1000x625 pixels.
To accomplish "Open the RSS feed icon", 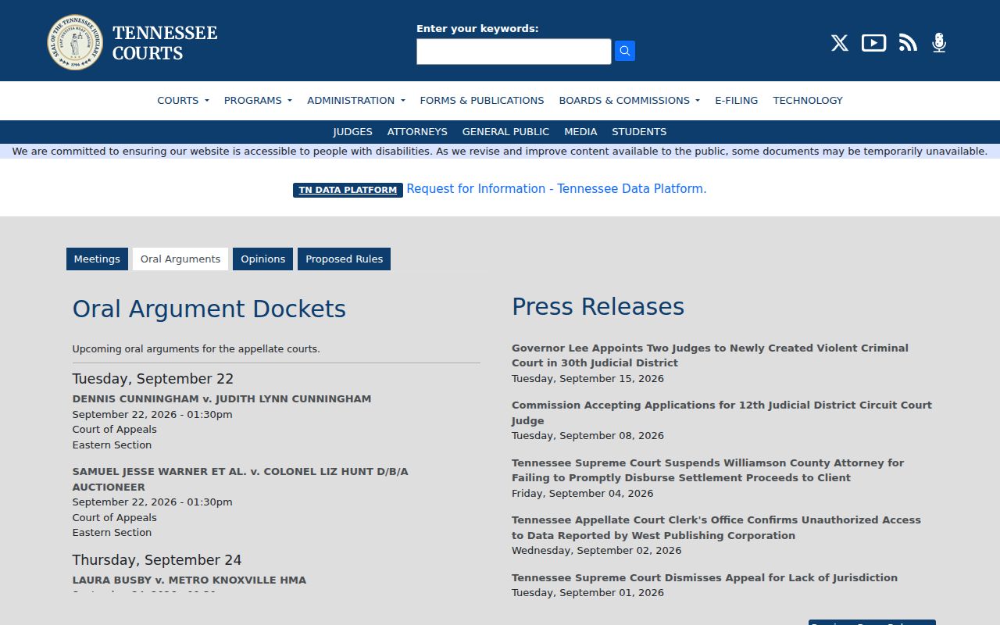I will coord(908,43).
